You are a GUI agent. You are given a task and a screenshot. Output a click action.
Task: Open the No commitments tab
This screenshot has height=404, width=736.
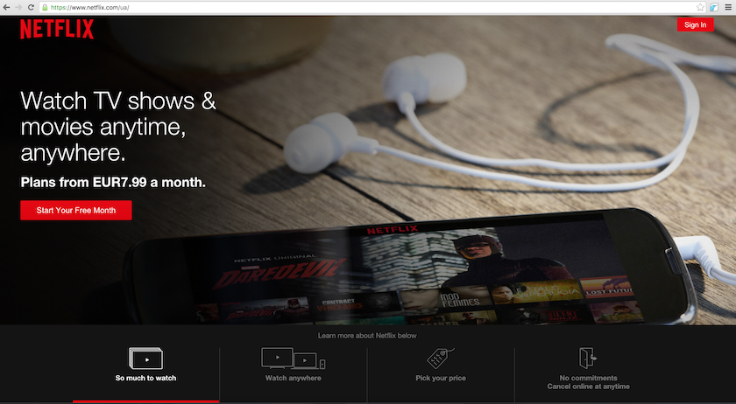(x=588, y=374)
